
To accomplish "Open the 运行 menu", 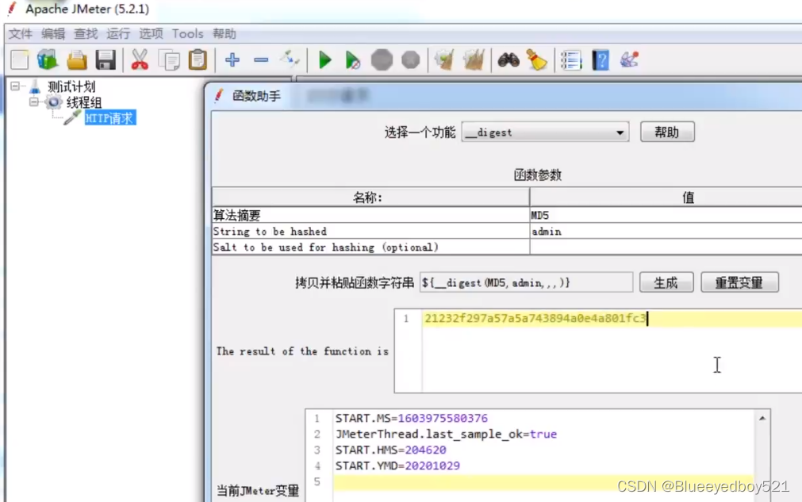I will pos(118,34).
